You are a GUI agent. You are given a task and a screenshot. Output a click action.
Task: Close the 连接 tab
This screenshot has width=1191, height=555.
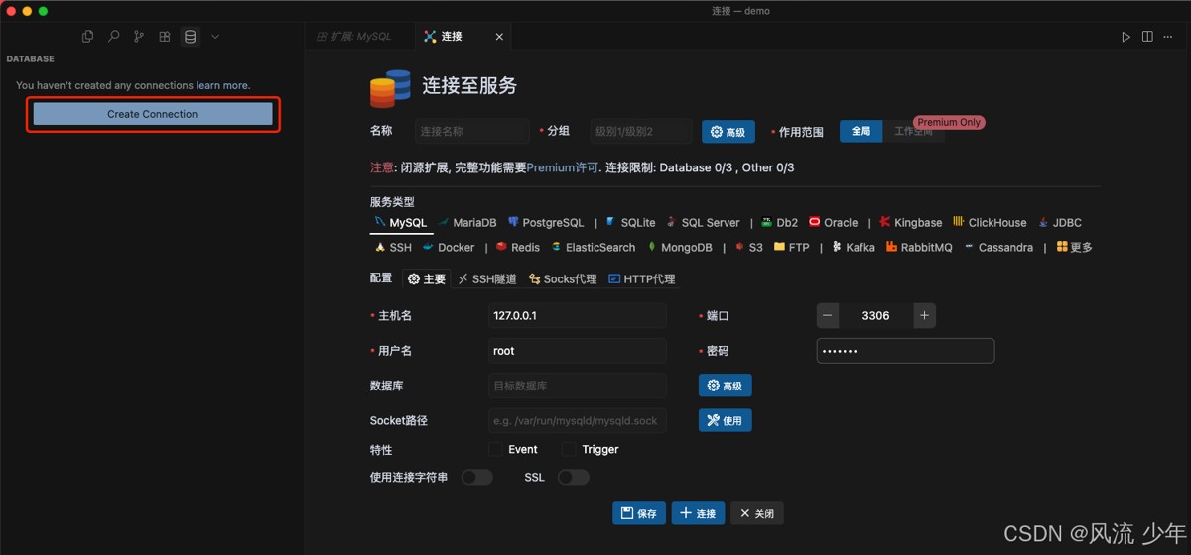(499, 37)
